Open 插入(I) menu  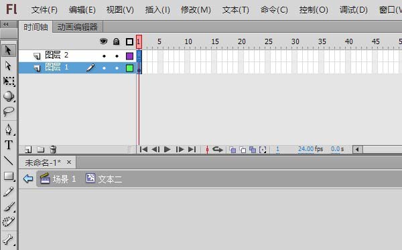click(157, 10)
